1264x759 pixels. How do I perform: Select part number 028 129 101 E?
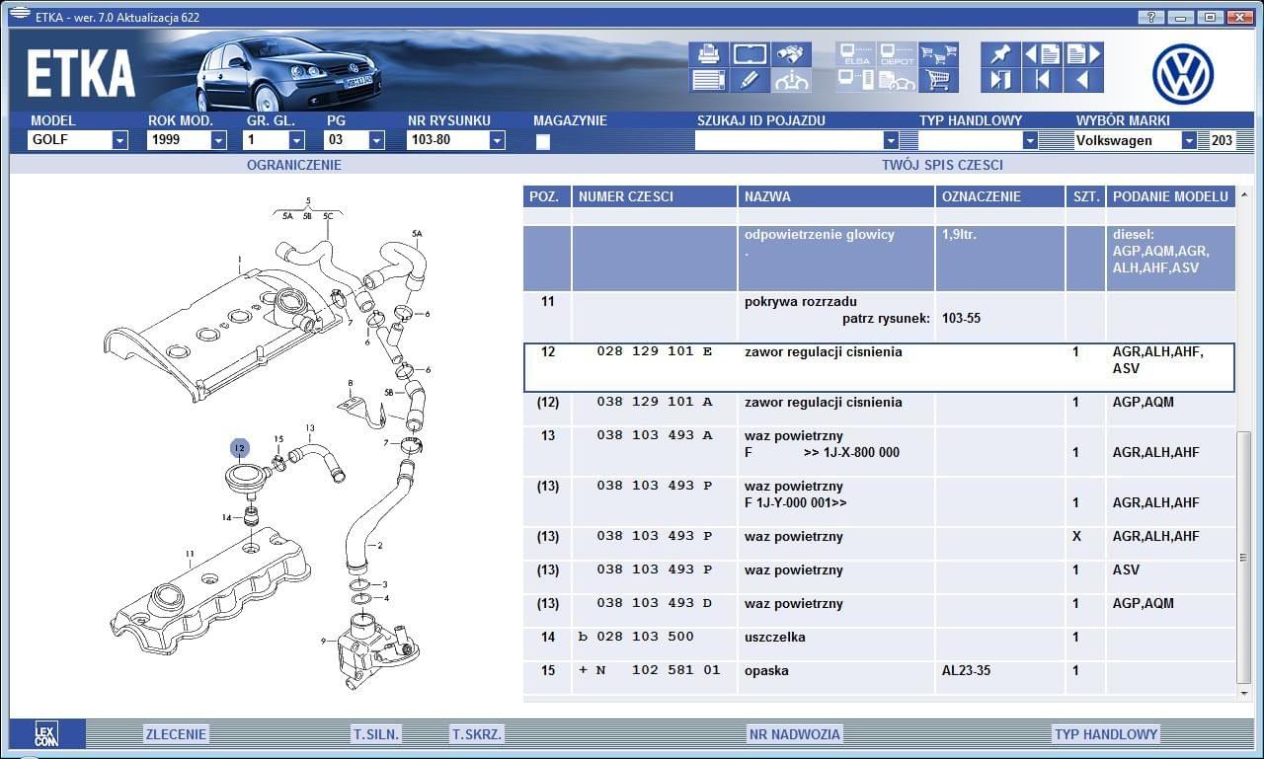[654, 352]
